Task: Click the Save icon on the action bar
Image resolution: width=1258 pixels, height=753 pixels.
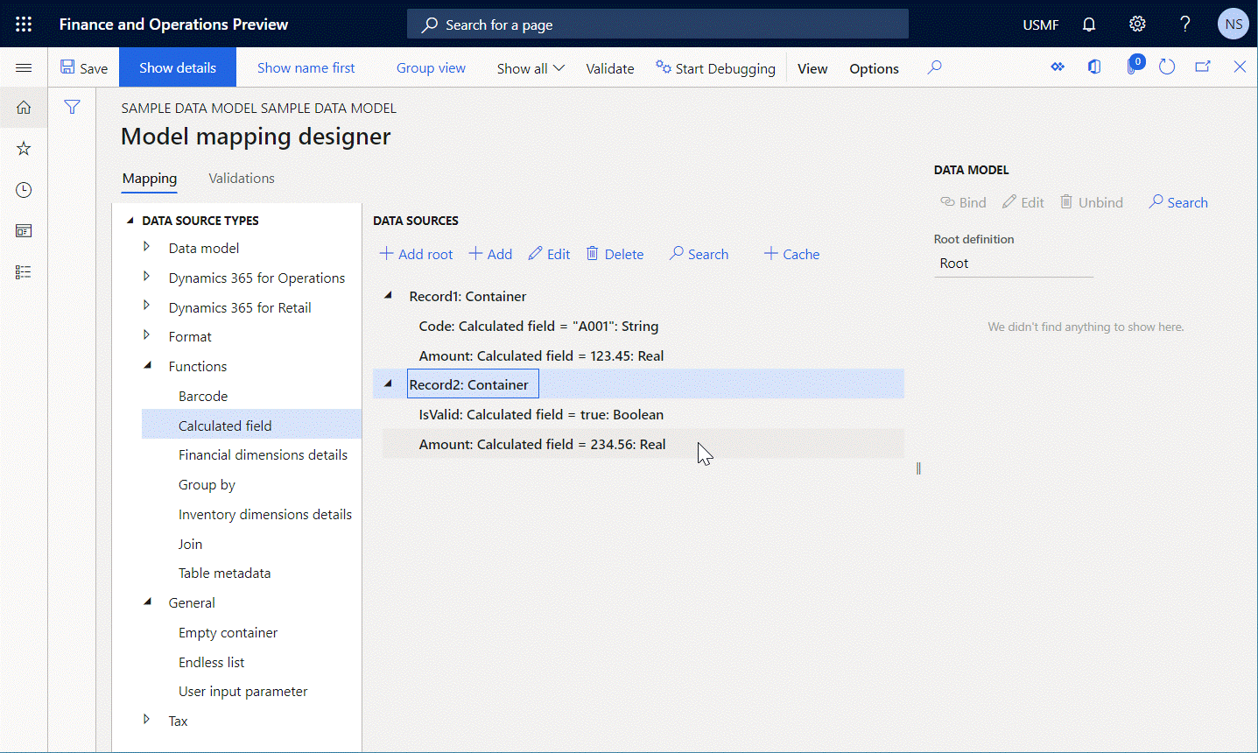Action: click(83, 67)
